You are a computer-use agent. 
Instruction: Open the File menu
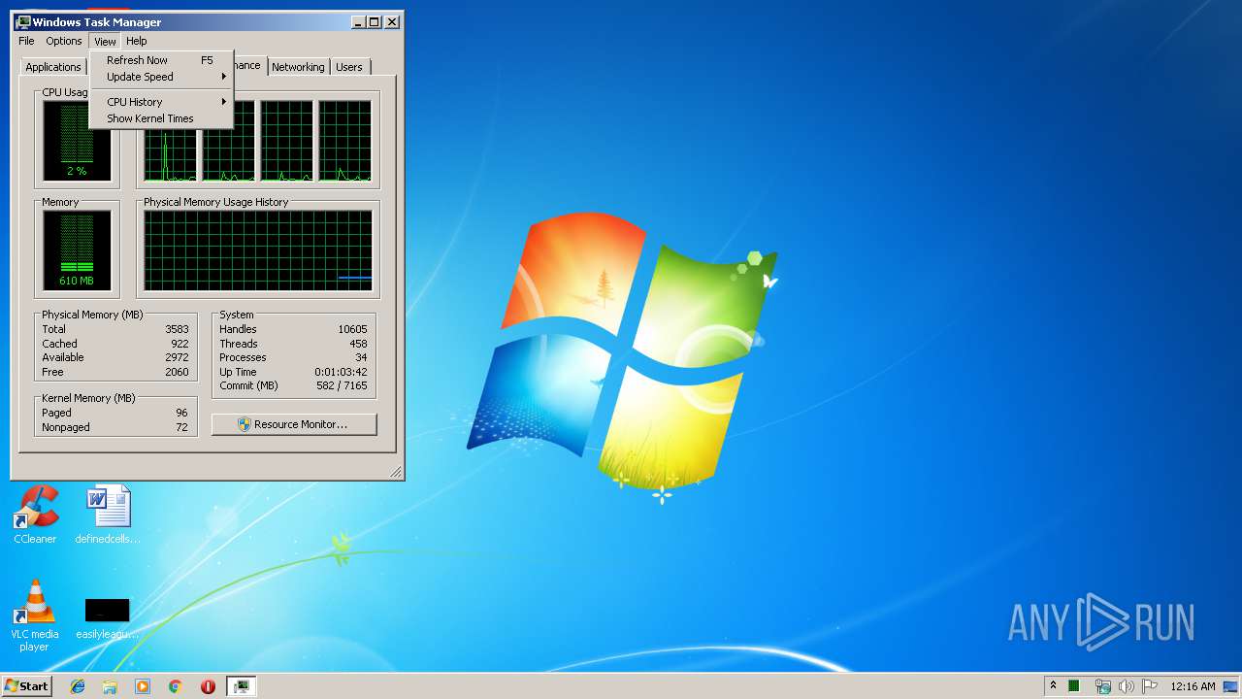(x=26, y=41)
